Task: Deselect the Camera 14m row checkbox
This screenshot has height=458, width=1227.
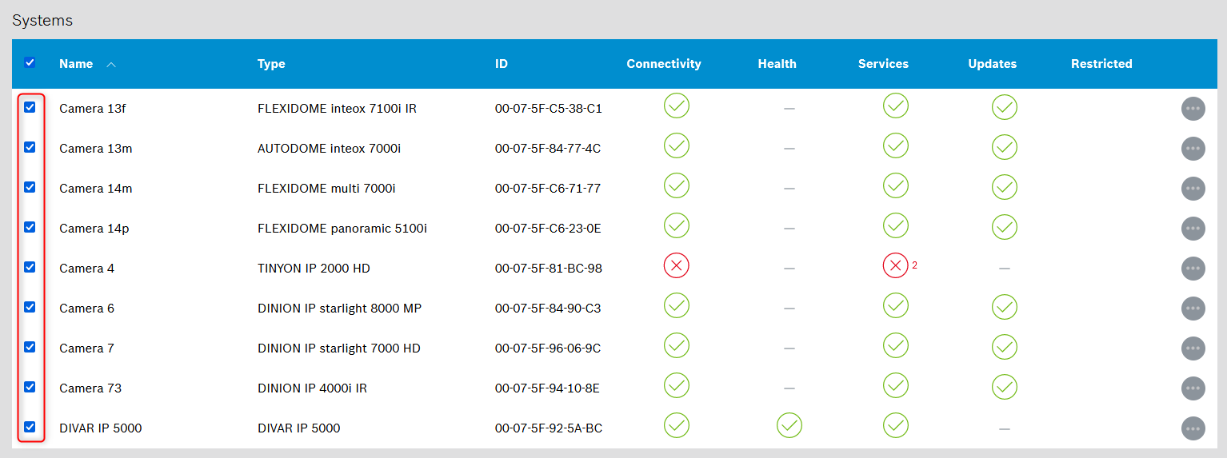Action: click(x=30, y=187)
